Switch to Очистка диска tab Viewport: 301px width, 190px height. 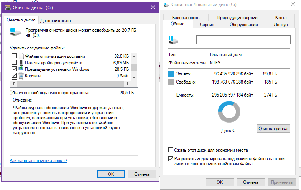click(x=21, y=20)
